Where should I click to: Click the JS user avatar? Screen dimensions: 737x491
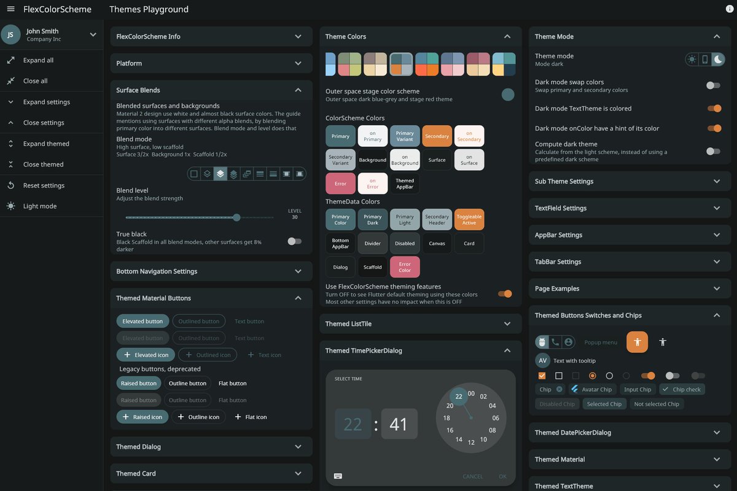point(10,35)
